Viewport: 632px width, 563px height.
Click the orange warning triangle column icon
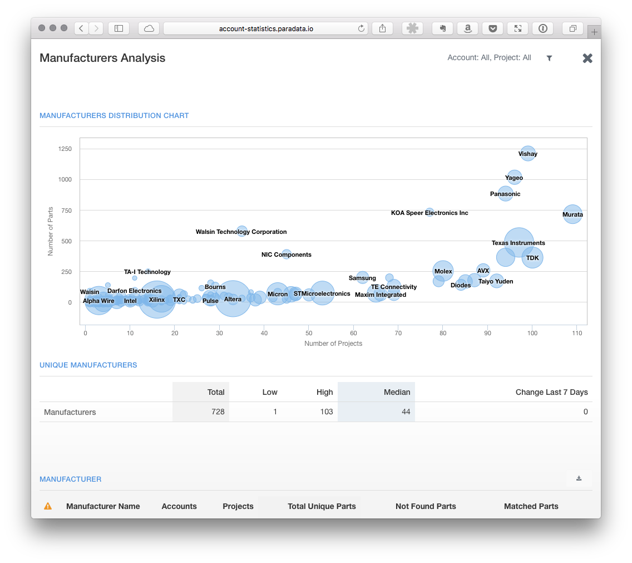pos(48,506)
